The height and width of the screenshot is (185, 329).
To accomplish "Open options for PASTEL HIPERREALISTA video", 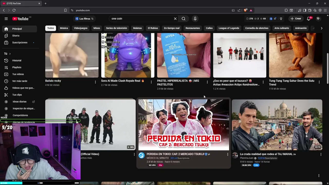I will tap(207, 82).
